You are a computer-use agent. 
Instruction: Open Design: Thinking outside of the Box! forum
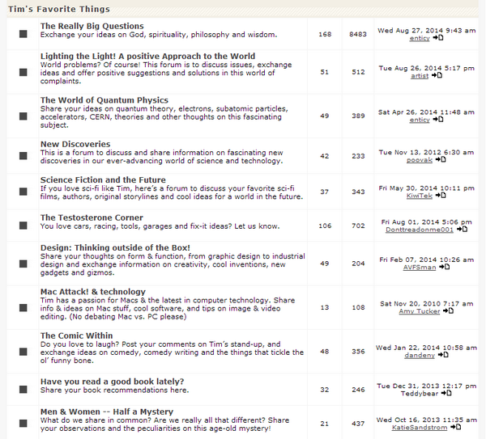[115, 247]
